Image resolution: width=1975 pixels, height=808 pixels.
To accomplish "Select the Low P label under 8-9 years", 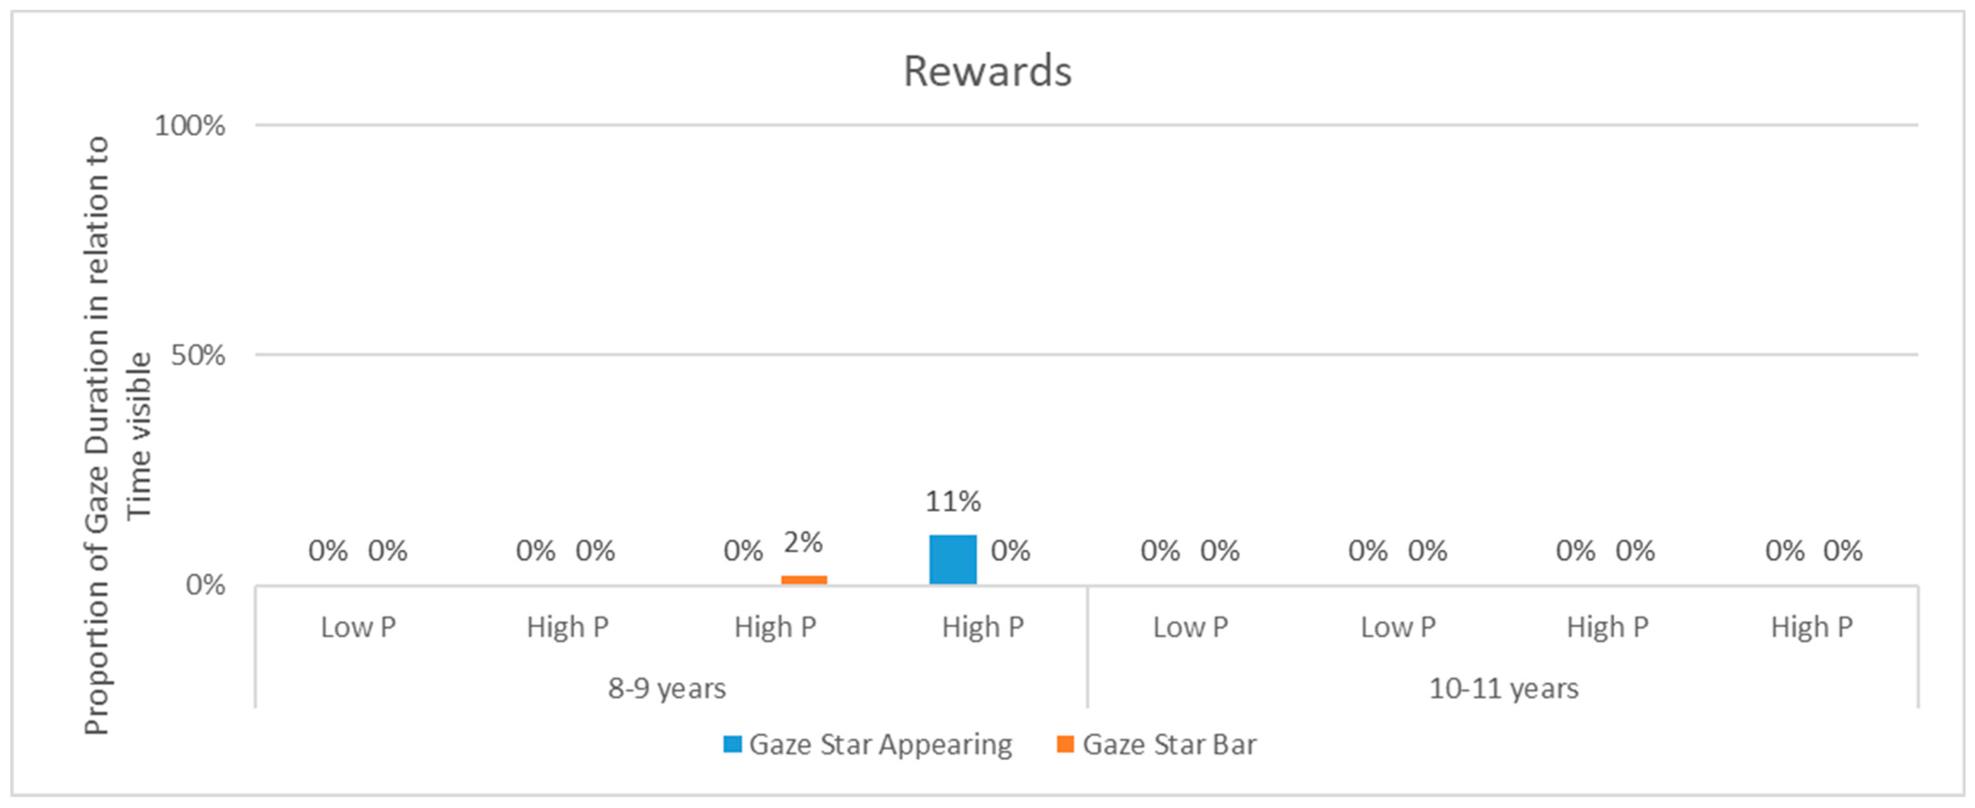I will point(358,627).
